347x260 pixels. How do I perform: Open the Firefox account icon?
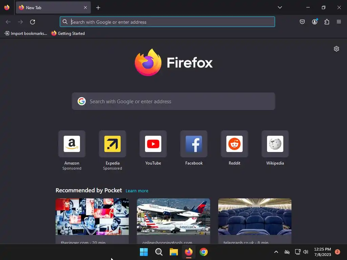(314, 22)
